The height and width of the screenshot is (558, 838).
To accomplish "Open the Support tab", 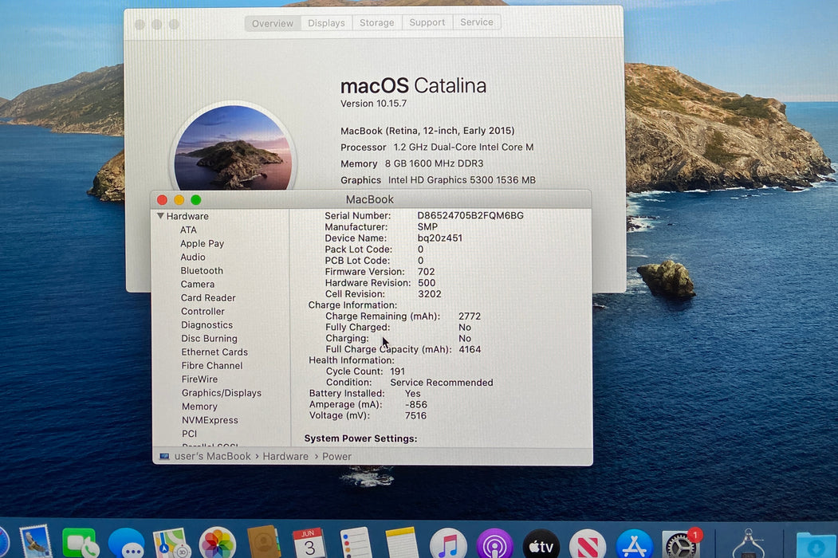I will click(427, 22).
